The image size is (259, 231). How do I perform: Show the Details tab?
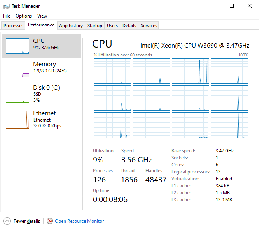129,26
